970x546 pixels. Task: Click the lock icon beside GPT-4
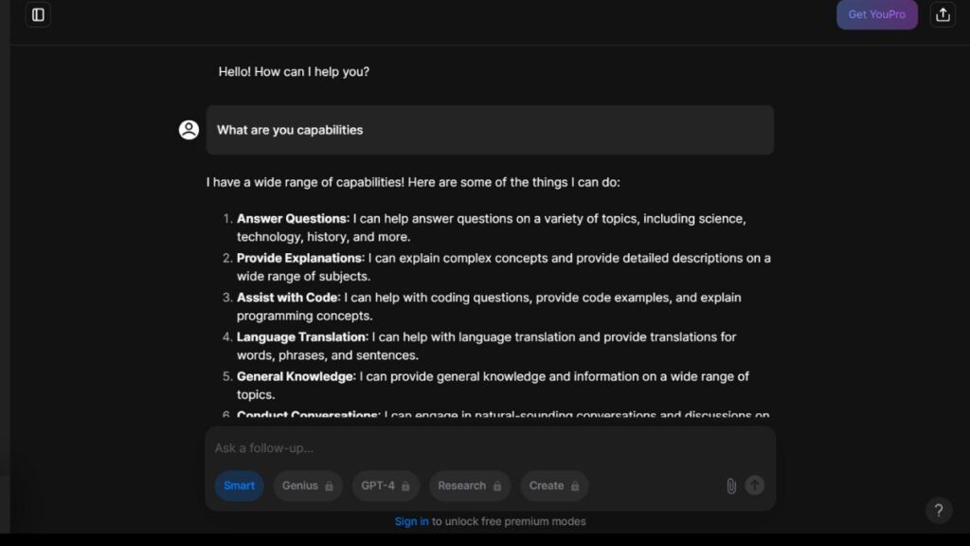click(405, 486)
